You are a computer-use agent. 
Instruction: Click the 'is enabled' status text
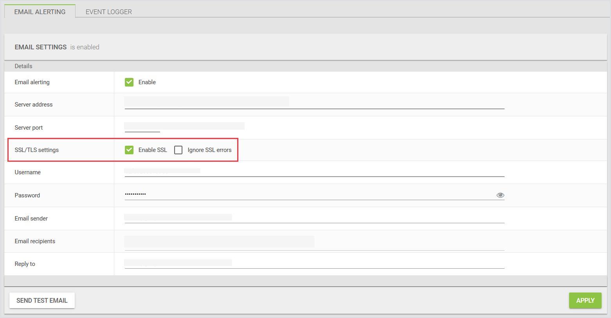[85, 47]
